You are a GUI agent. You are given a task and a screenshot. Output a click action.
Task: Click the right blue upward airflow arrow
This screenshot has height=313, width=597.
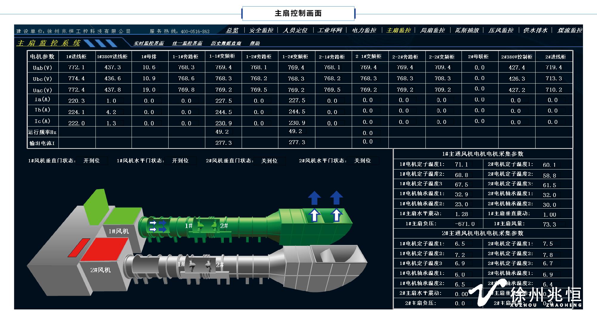336,198
